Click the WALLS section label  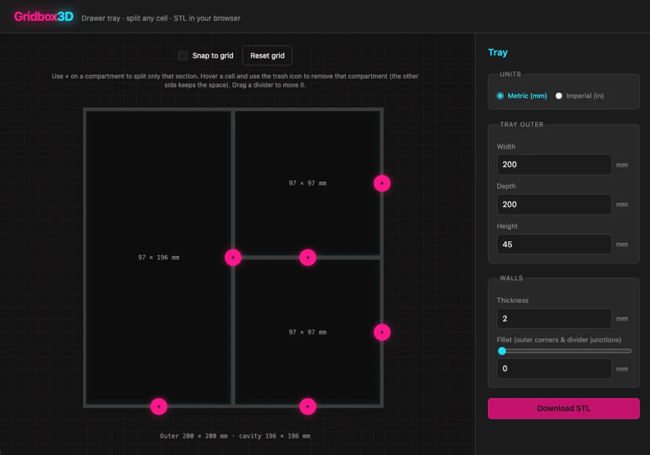tap(511, 278)
